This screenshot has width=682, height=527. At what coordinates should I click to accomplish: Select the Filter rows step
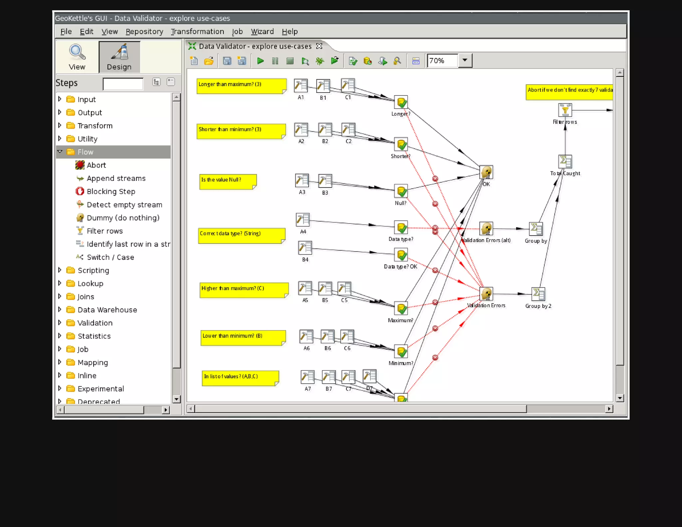(104, 231)
